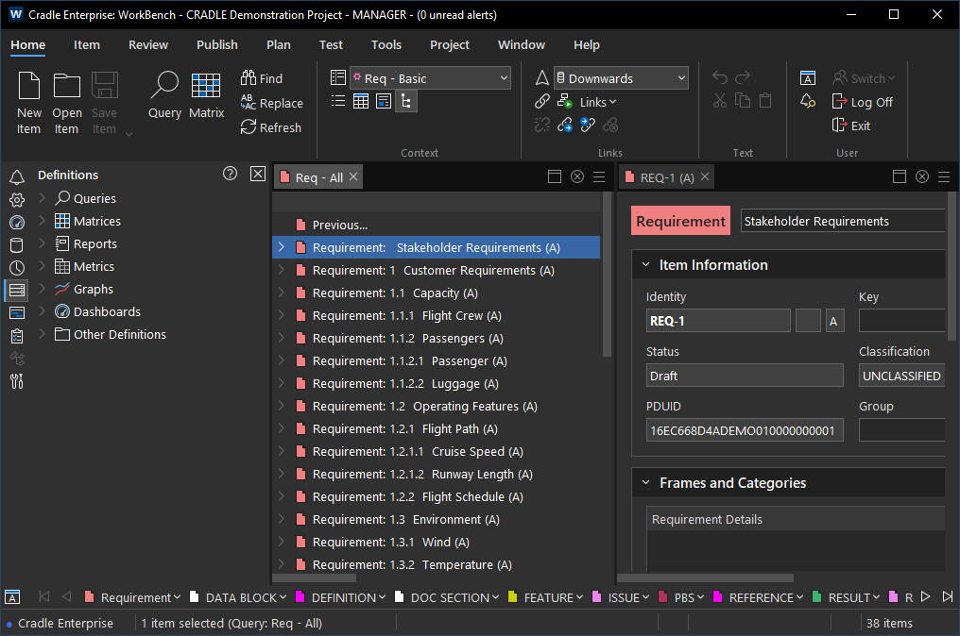Click the alerts bell sidebar icon
The width and height of the screenshot is (960, 636).
pyautogui.click(x=17, y=177)
